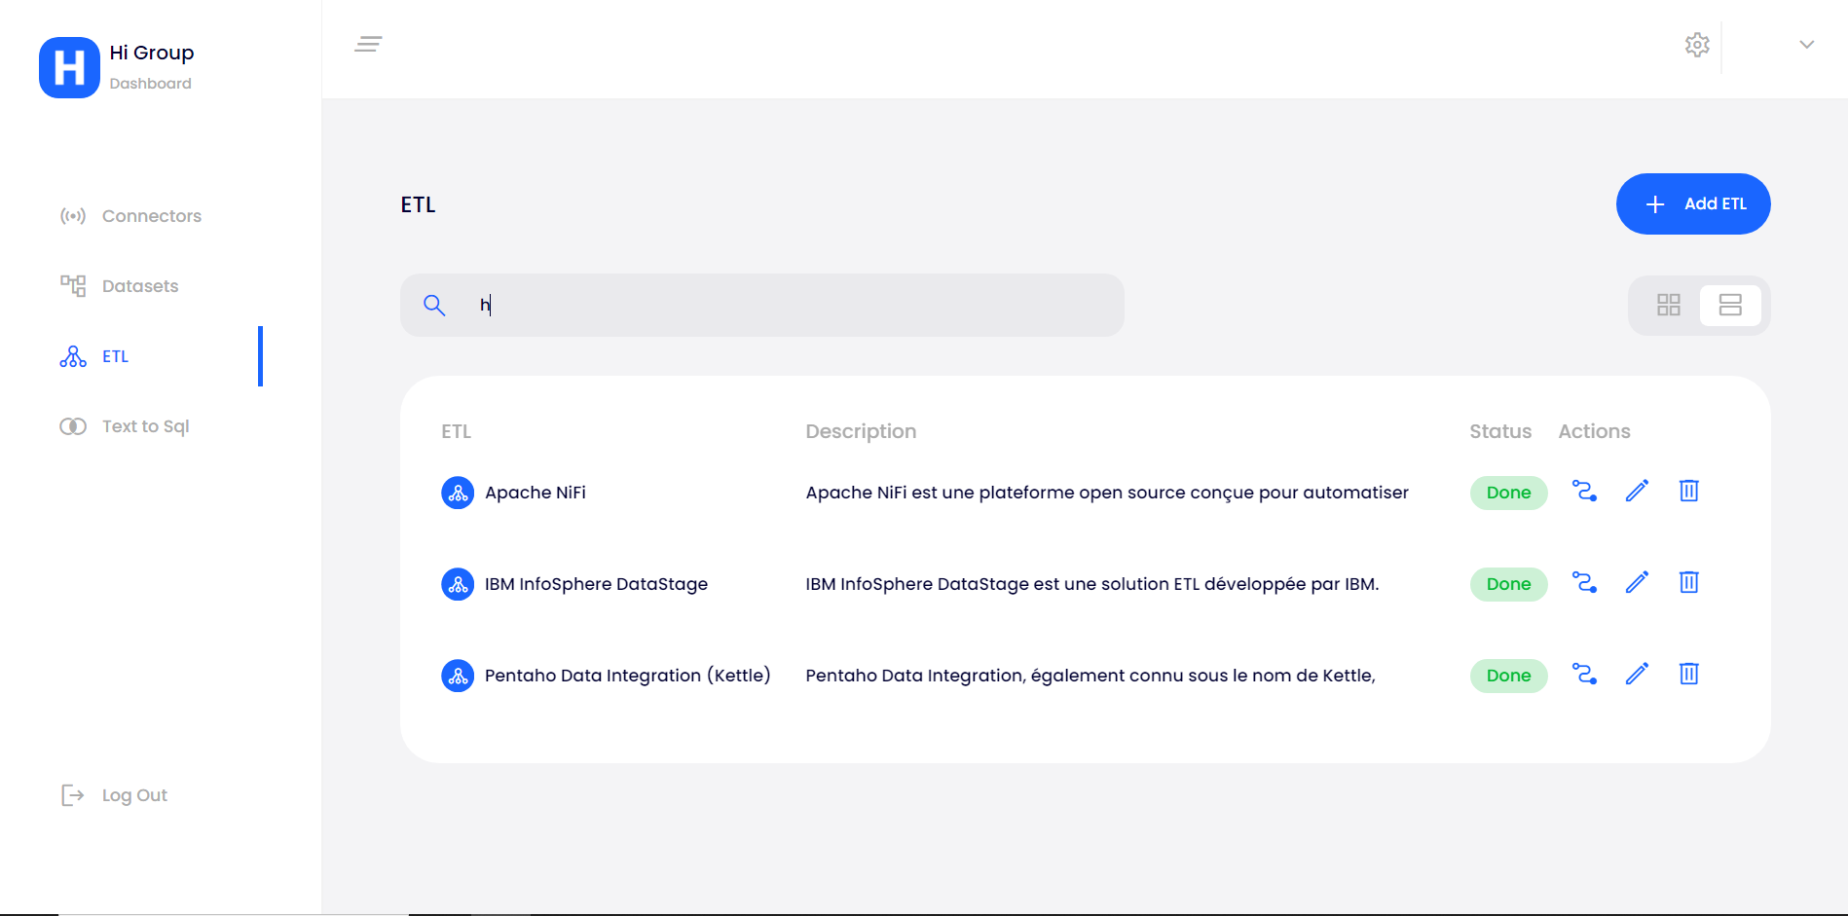Click the Pentaho Data Integration round icon

pyautogui.click(x=458, y=676)
